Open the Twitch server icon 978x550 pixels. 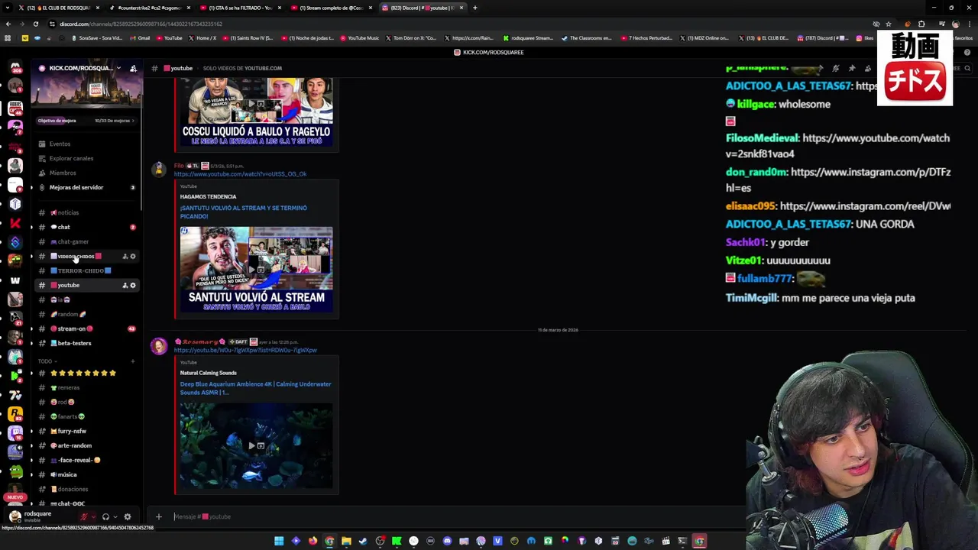[15, 433]
